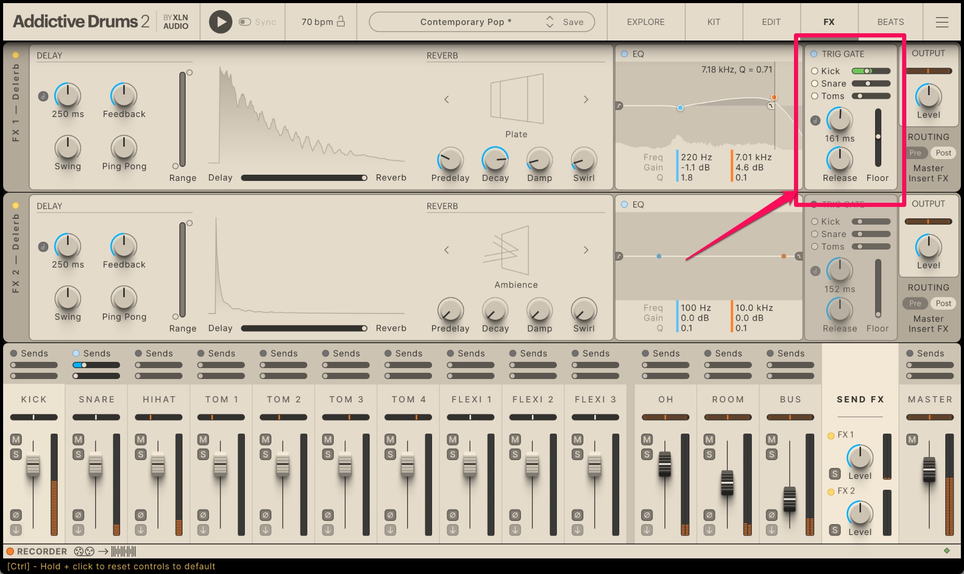Screen dimensions: 964x574
Task: Open the hamburger menu
Action: (x=942, y=22)
